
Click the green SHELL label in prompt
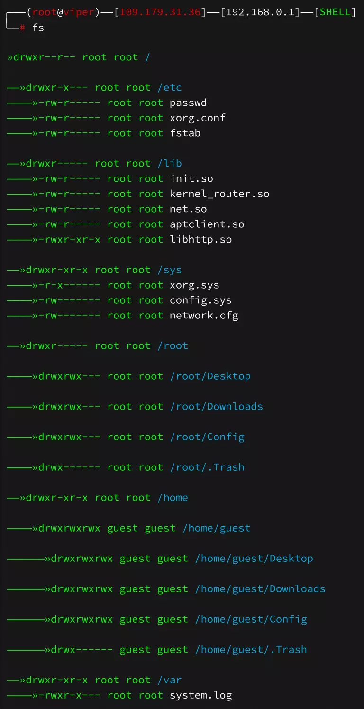(336, 12)
